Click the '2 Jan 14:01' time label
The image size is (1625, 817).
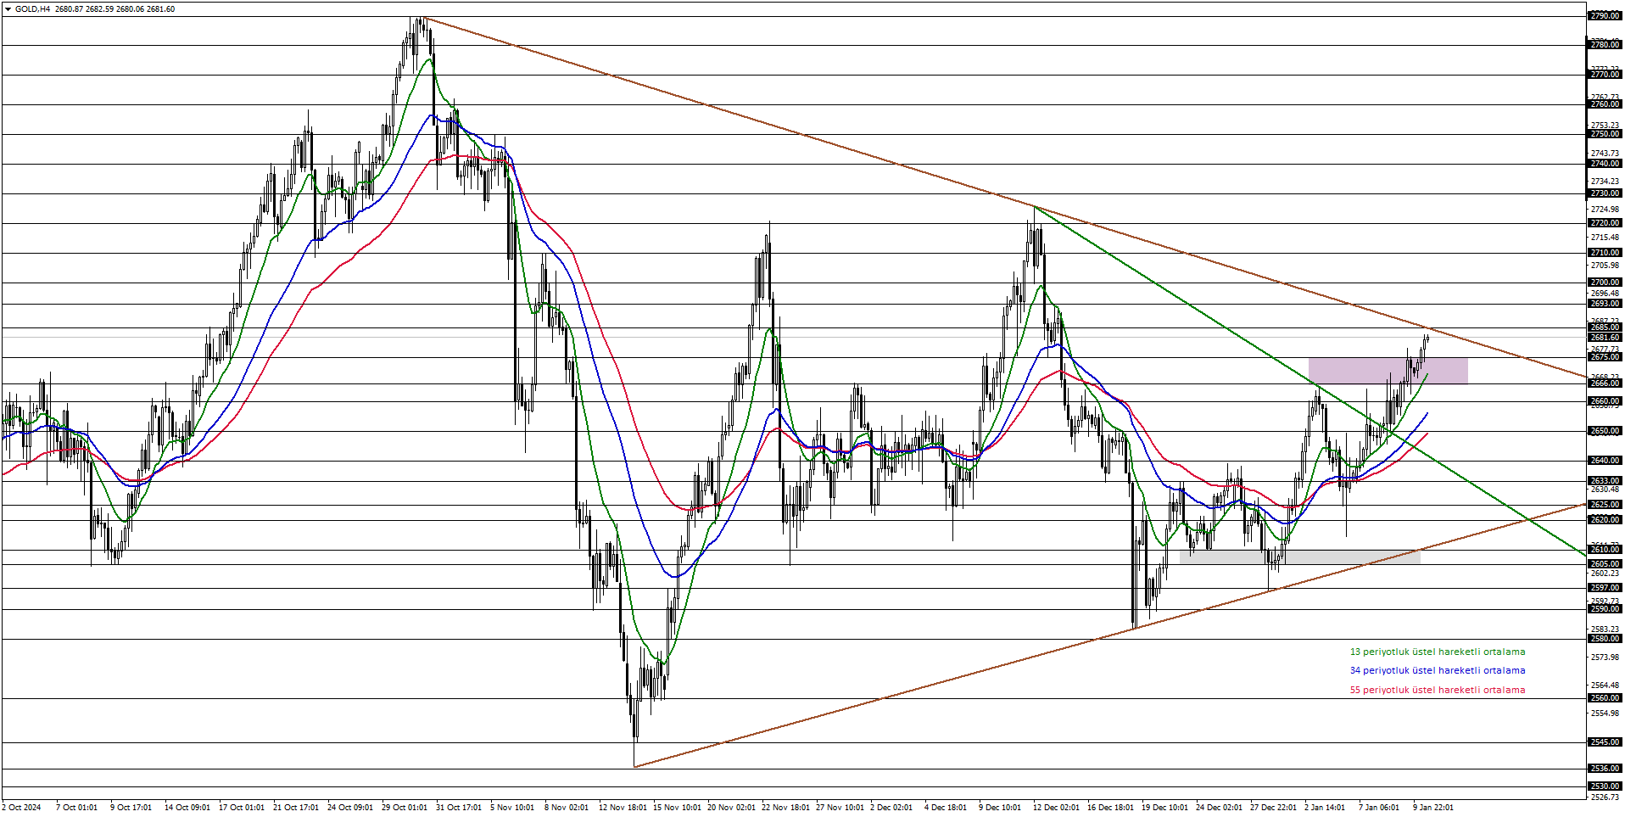click(x=1325, y=808)
